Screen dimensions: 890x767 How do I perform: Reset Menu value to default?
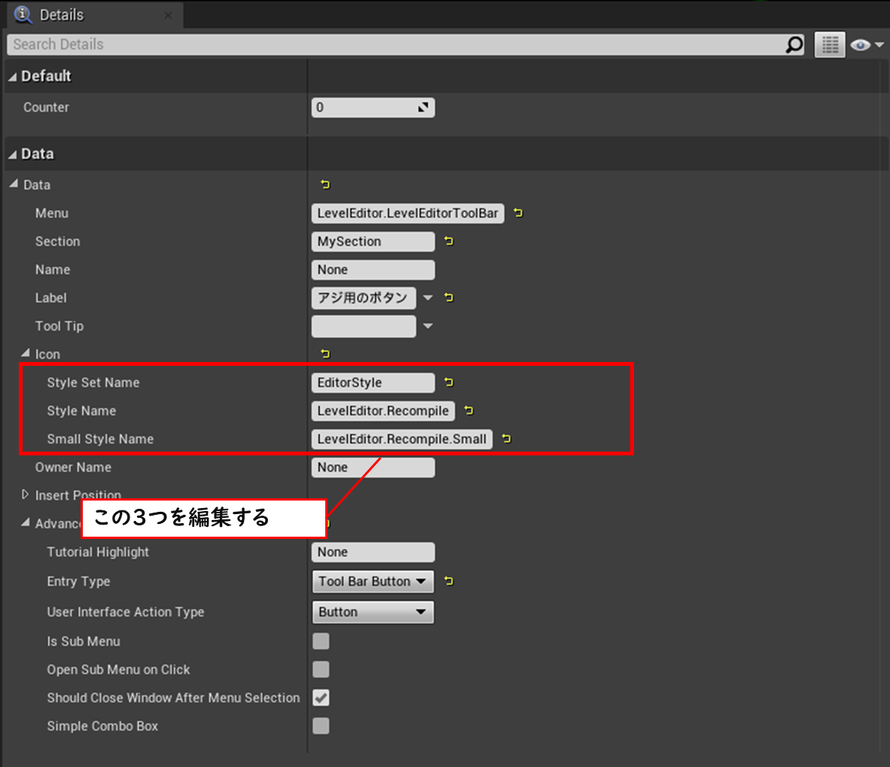pyautogui.click(x=517, y=213)
